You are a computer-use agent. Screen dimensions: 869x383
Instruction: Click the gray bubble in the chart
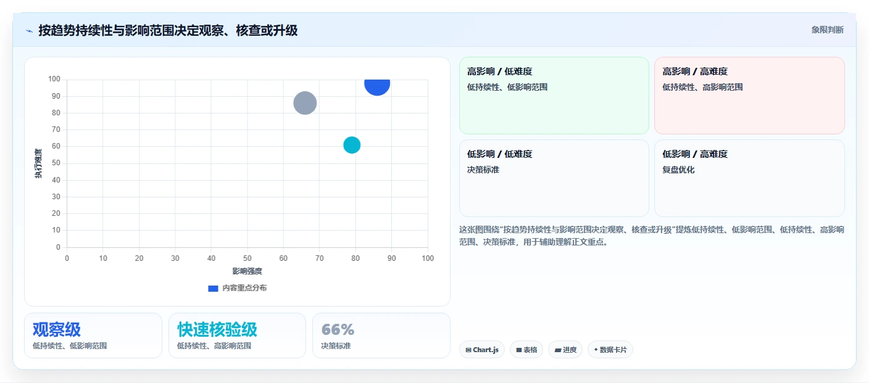pyautogui.click(x=305, y=103)
